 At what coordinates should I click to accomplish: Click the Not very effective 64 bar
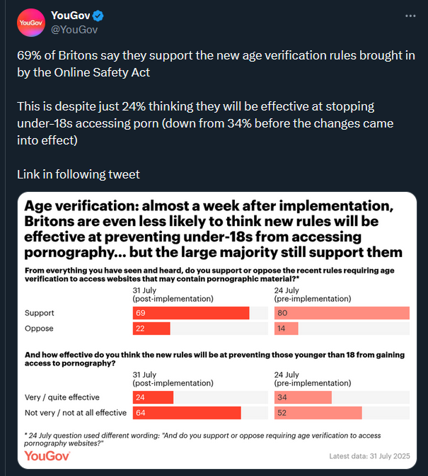point(187,413)
